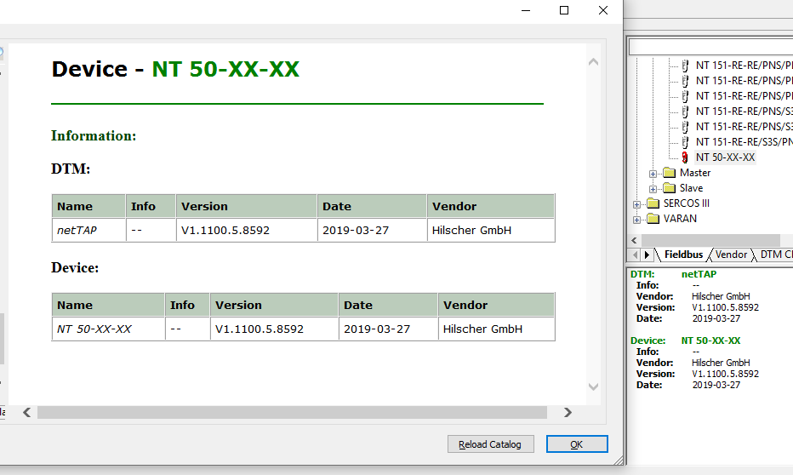
Task: Maximize the device information dialog
Action: point(564,10)
